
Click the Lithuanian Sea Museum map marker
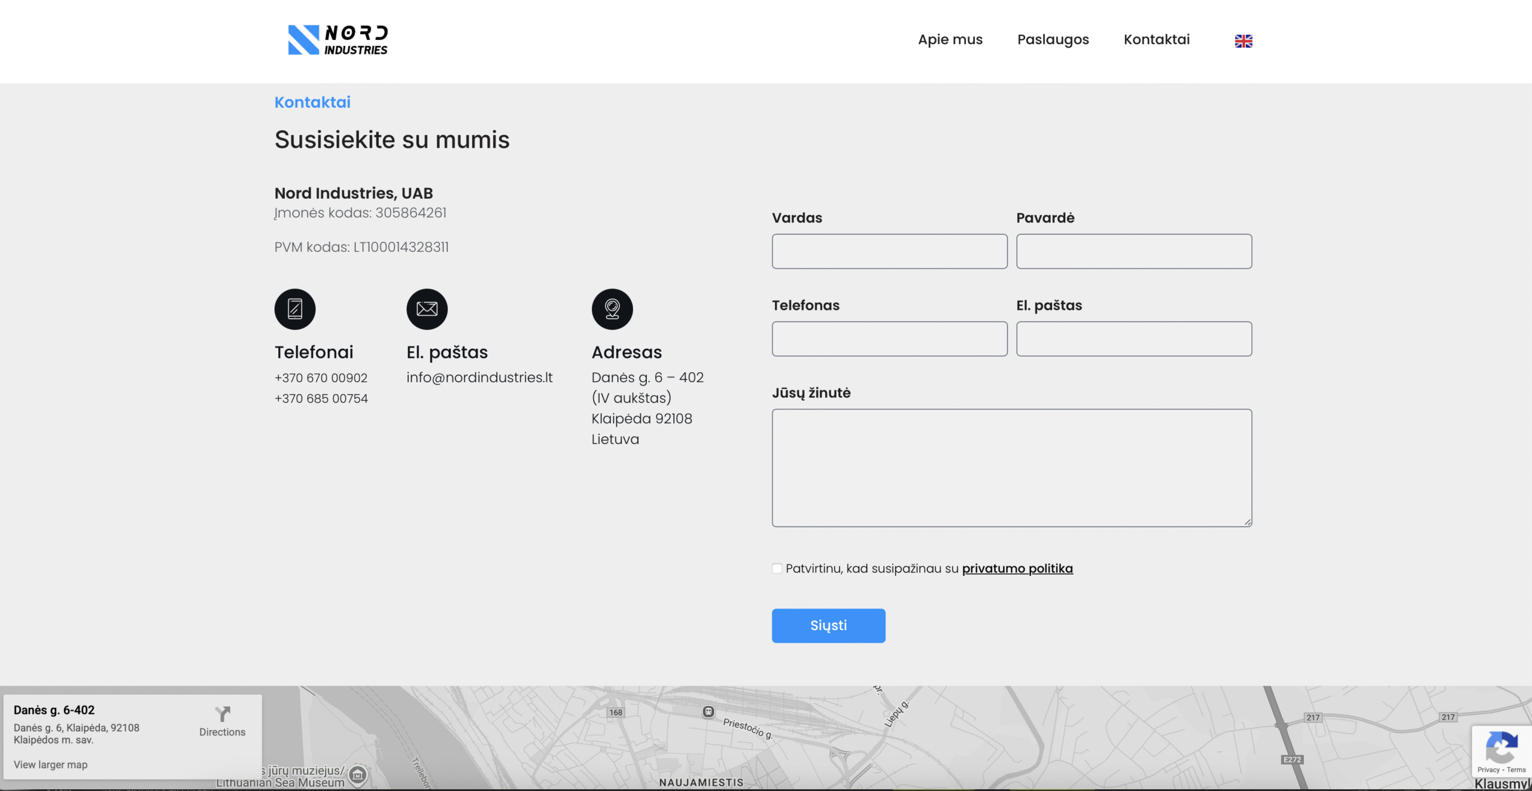pos(358,775)
